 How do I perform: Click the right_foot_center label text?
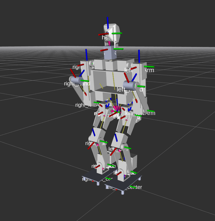97,179
